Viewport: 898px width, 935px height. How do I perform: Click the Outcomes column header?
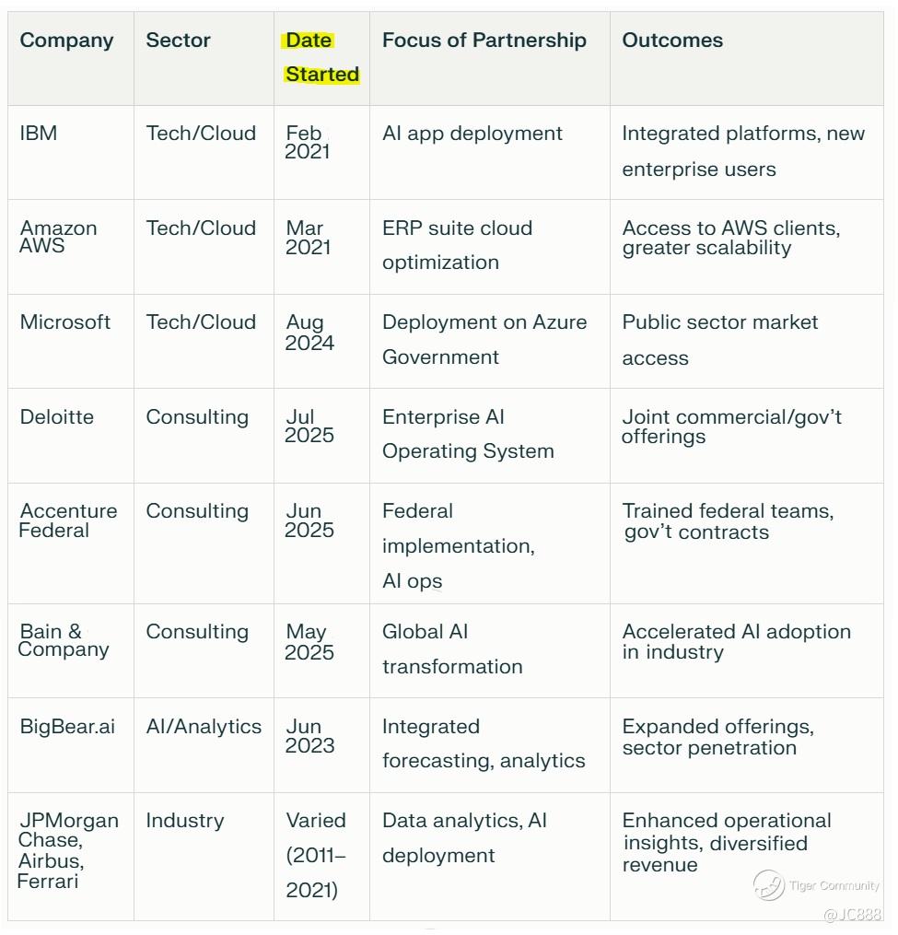click(672, 40)
